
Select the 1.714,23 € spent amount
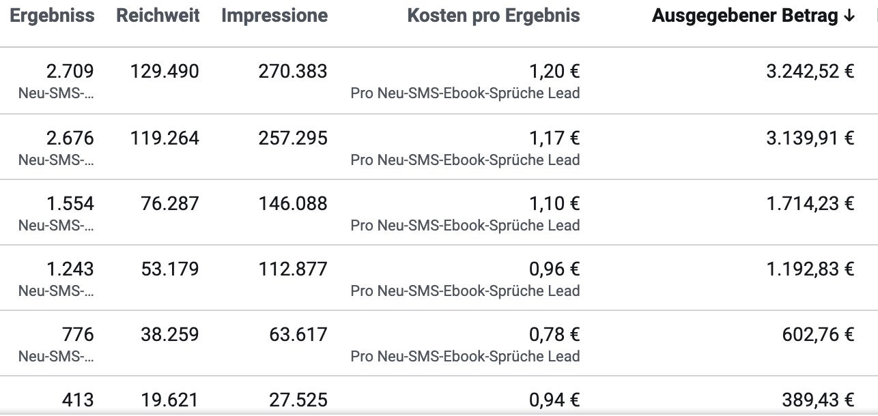click(x=810, y=203)
